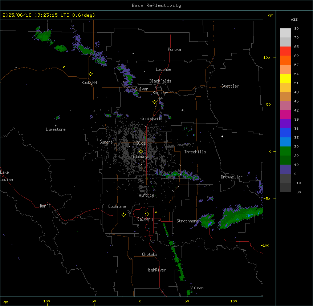Click the orange 60-57 dBZ swatch
This screenshot has height=306, width=313.
pyautogui.click(x=285, y=60)
